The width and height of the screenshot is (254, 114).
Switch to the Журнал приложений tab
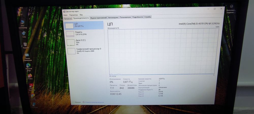click(x=99, y=17)
